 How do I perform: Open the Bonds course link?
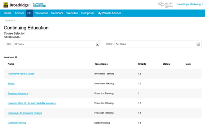coord(11,84)
